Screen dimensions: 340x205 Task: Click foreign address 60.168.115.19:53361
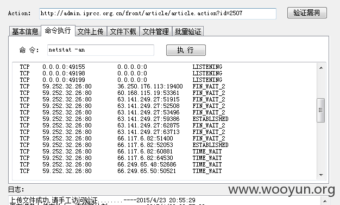pos(148,93)
